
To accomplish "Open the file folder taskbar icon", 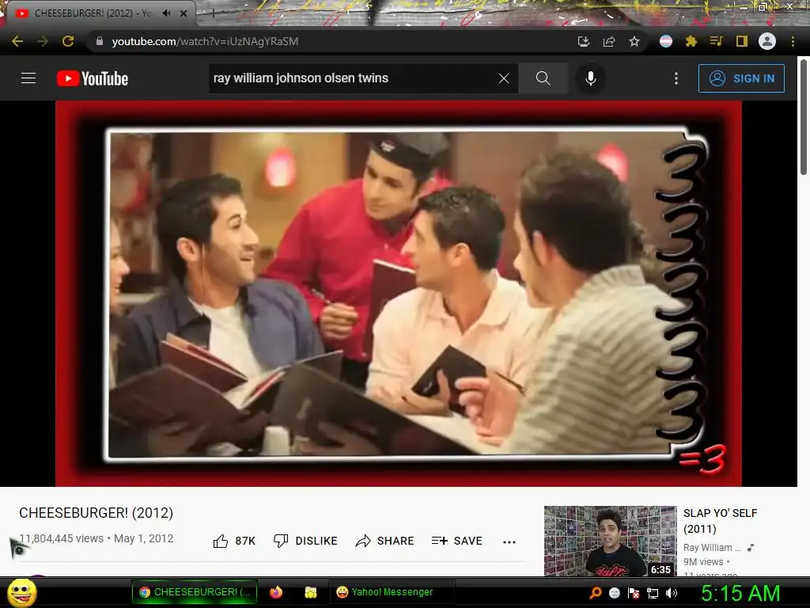I will click(310, 592).
